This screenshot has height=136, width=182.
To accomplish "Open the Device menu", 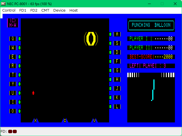I will coord(59,10).
